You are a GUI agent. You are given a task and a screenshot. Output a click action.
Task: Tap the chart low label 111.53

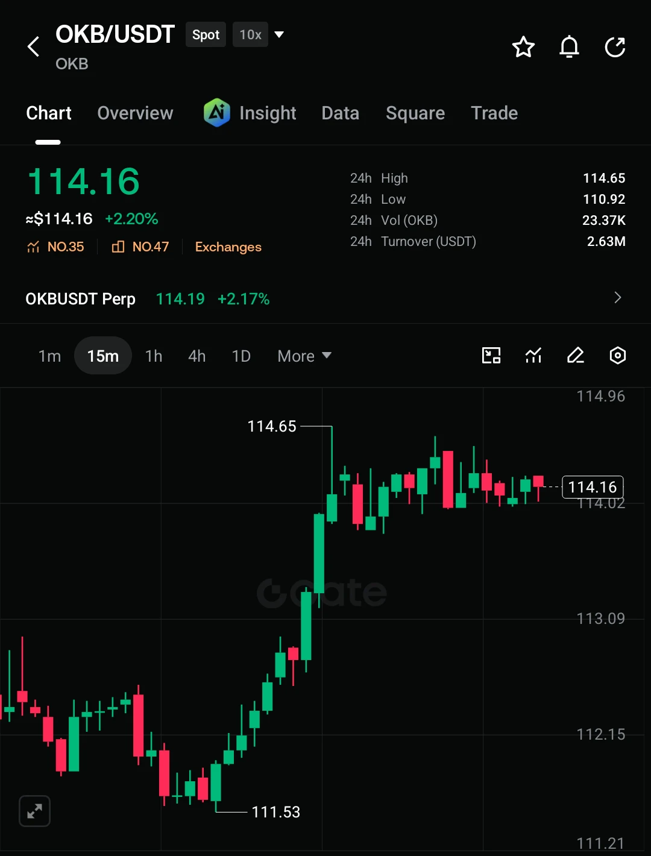pos(276,812)
